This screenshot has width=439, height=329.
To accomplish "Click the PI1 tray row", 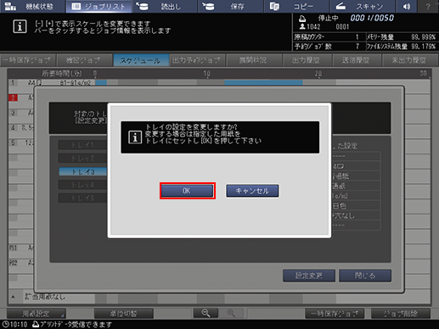I will pyautogui.click(x=20, y=248).
